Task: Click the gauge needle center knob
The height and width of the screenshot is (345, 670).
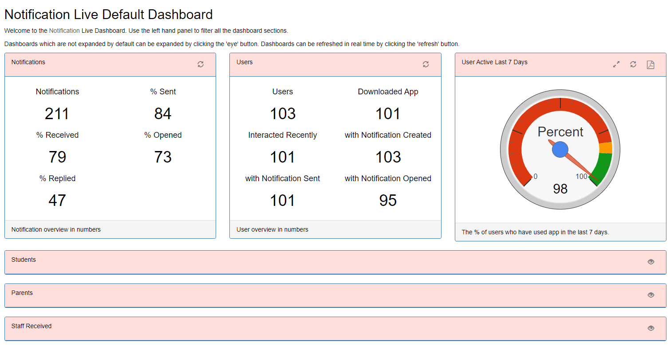Action: 560,150
